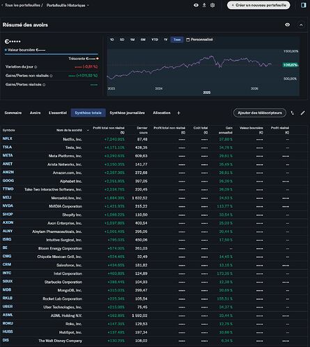The height and width of the screenshot is (347, 310).
Task: Select the 1Y chart range
Action: point(166,40)
